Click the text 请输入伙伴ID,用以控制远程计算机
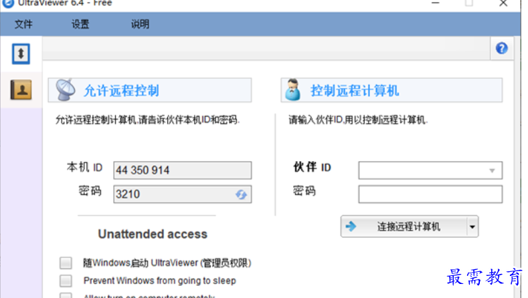 358,120
